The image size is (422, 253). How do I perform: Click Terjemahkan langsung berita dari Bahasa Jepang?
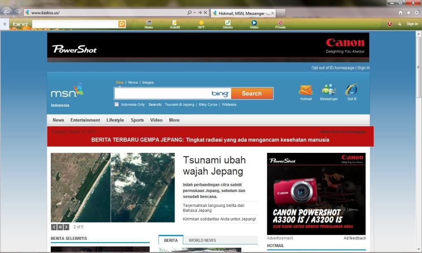[x=214, y=208]
